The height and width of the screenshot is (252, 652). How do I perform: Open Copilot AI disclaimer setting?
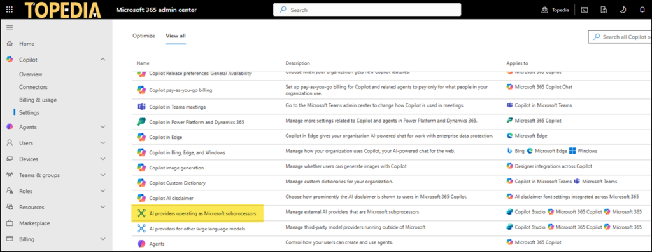tap(171, 198)
